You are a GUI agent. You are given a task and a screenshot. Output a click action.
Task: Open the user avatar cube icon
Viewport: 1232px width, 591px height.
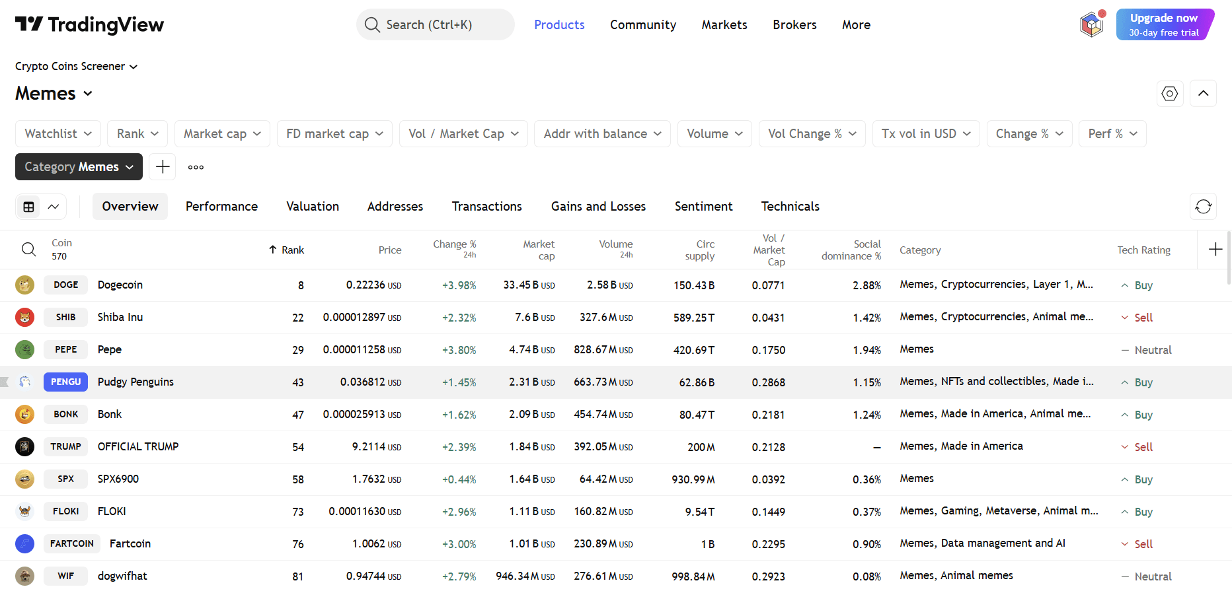coord(1092,24)
